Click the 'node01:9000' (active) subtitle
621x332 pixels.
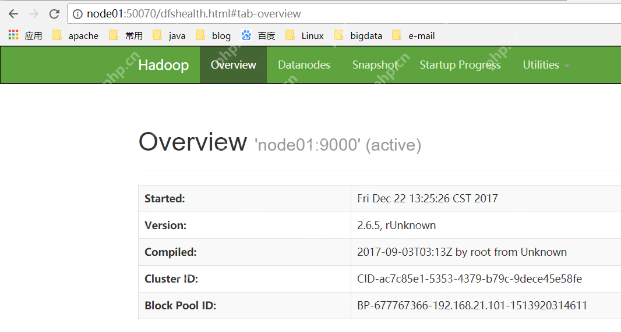pos(338,145)
